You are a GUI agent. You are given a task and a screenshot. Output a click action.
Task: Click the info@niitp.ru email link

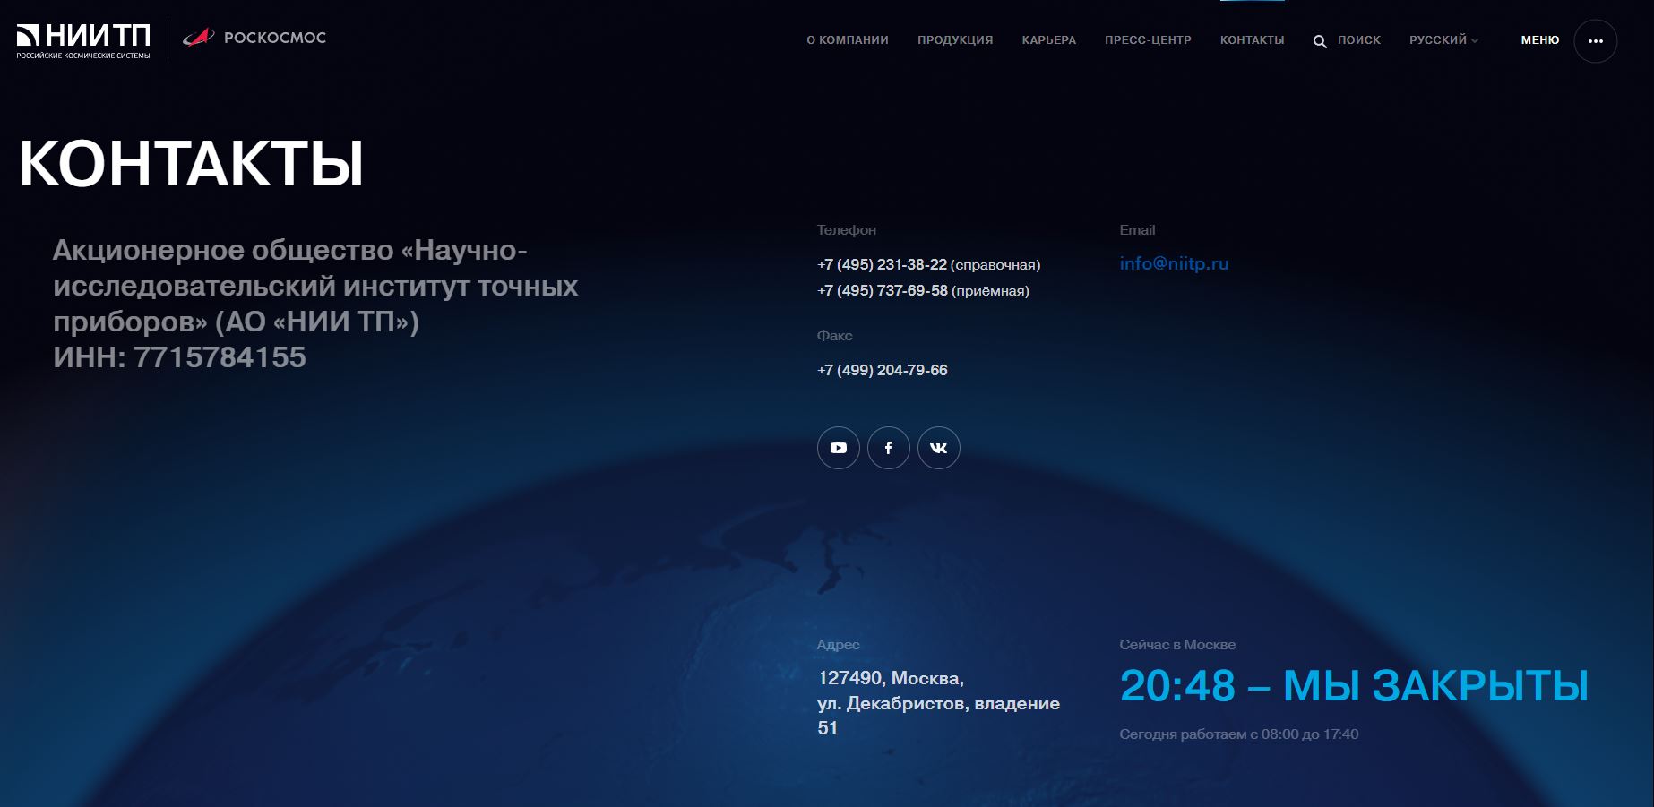pyautogui.click(x=1174, y=263)
